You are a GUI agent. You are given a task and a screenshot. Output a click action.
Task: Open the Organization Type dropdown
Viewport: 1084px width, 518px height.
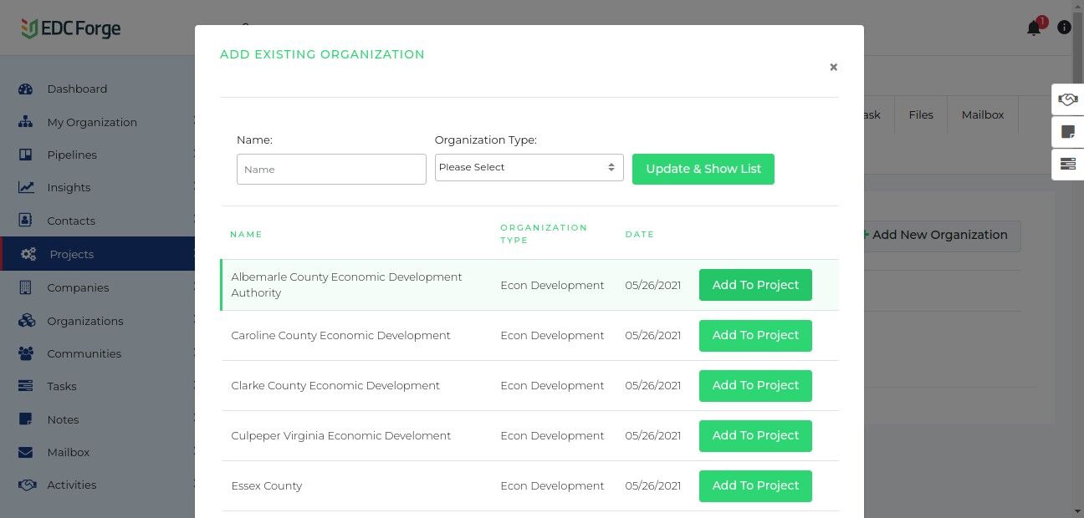(x=529, y=167)
